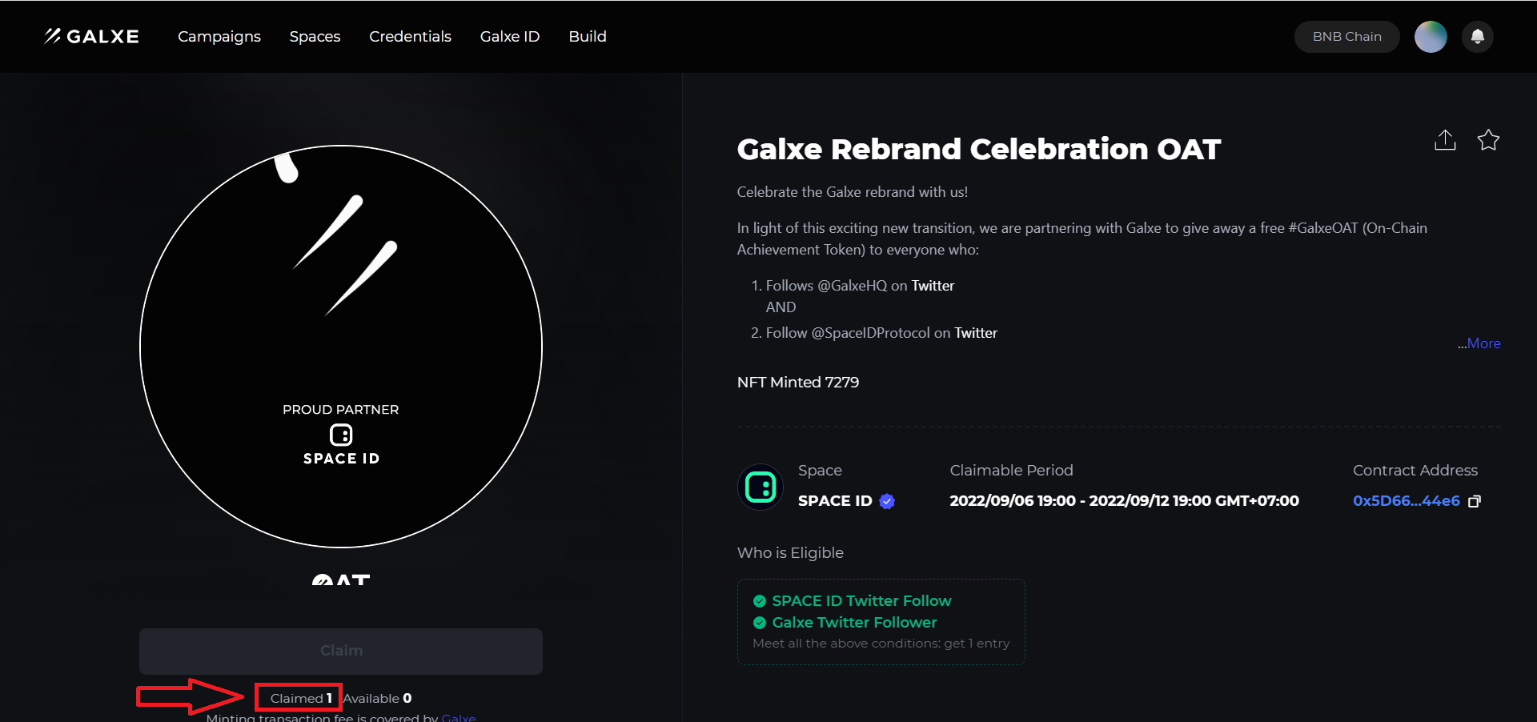Click 'Available 0' counter text
This screenshot has height=722, width=1537.
[x=377, y=698]
